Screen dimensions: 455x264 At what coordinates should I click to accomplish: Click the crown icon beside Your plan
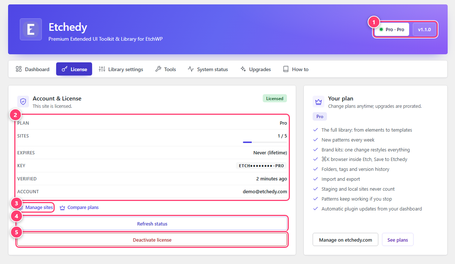tap(318, 102)
